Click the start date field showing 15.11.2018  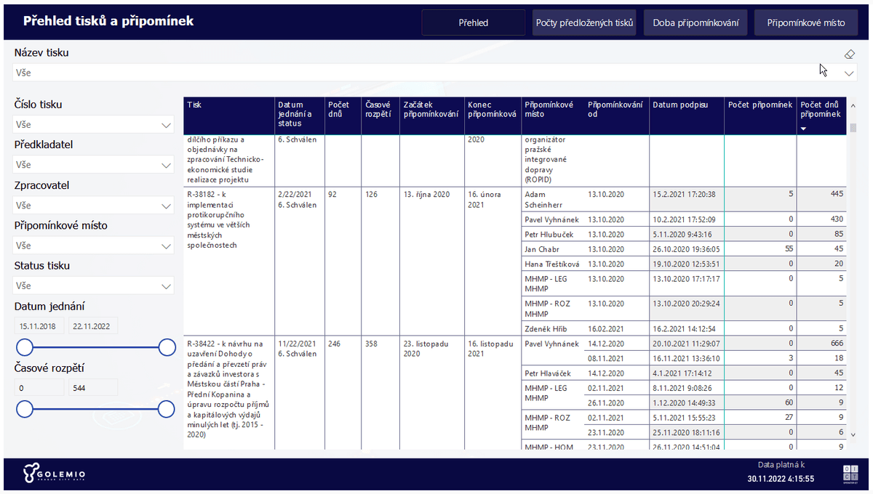point(39,326)
